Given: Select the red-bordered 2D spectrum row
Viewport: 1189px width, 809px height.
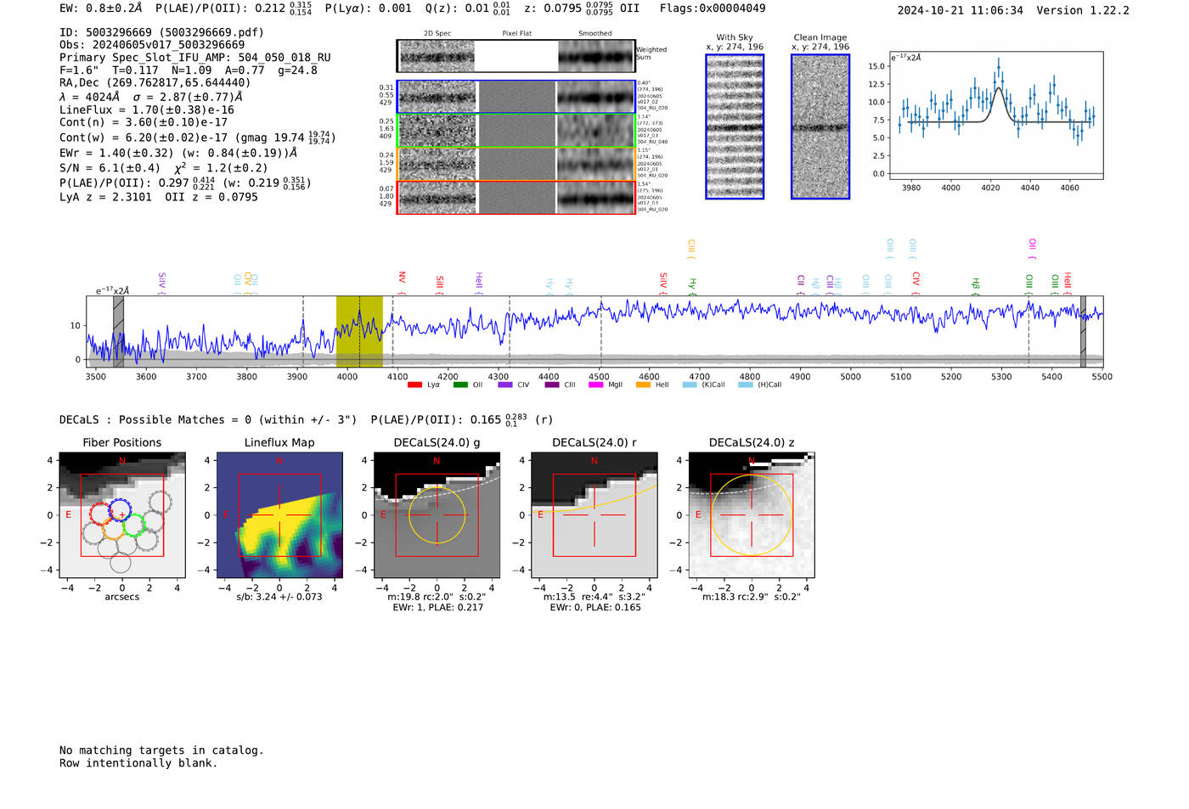Looking at the screenshot, I should coord(516,198).
